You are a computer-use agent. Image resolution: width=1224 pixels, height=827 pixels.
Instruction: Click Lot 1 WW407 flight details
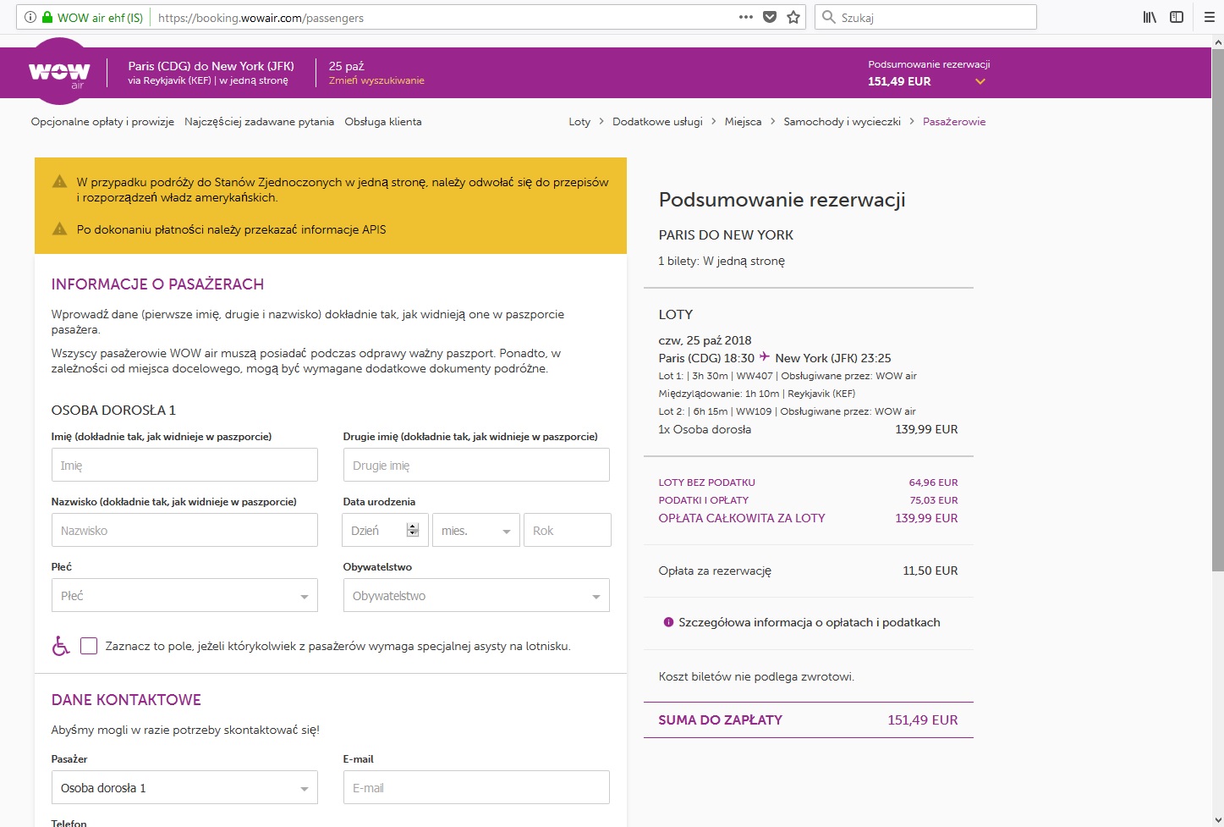[x=788, y=376]
